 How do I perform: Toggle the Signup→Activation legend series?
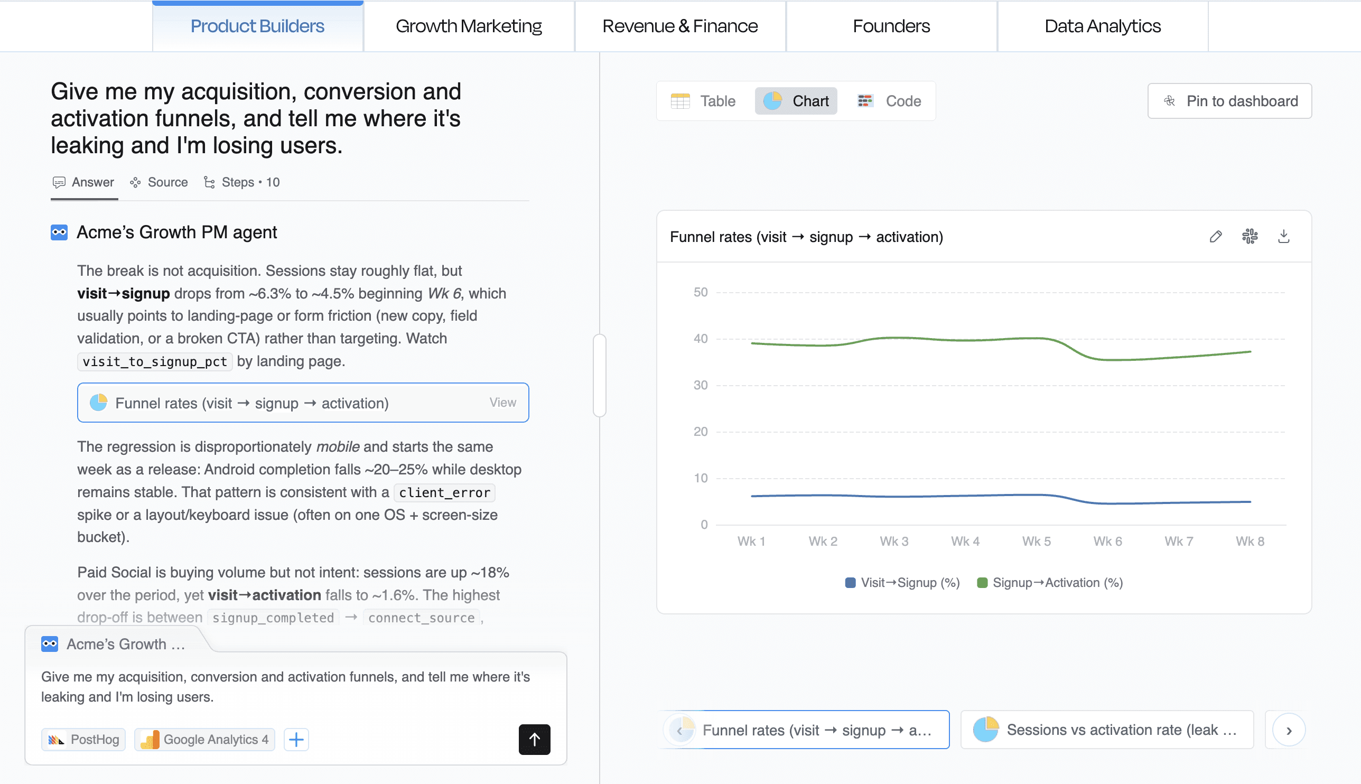1051,582
